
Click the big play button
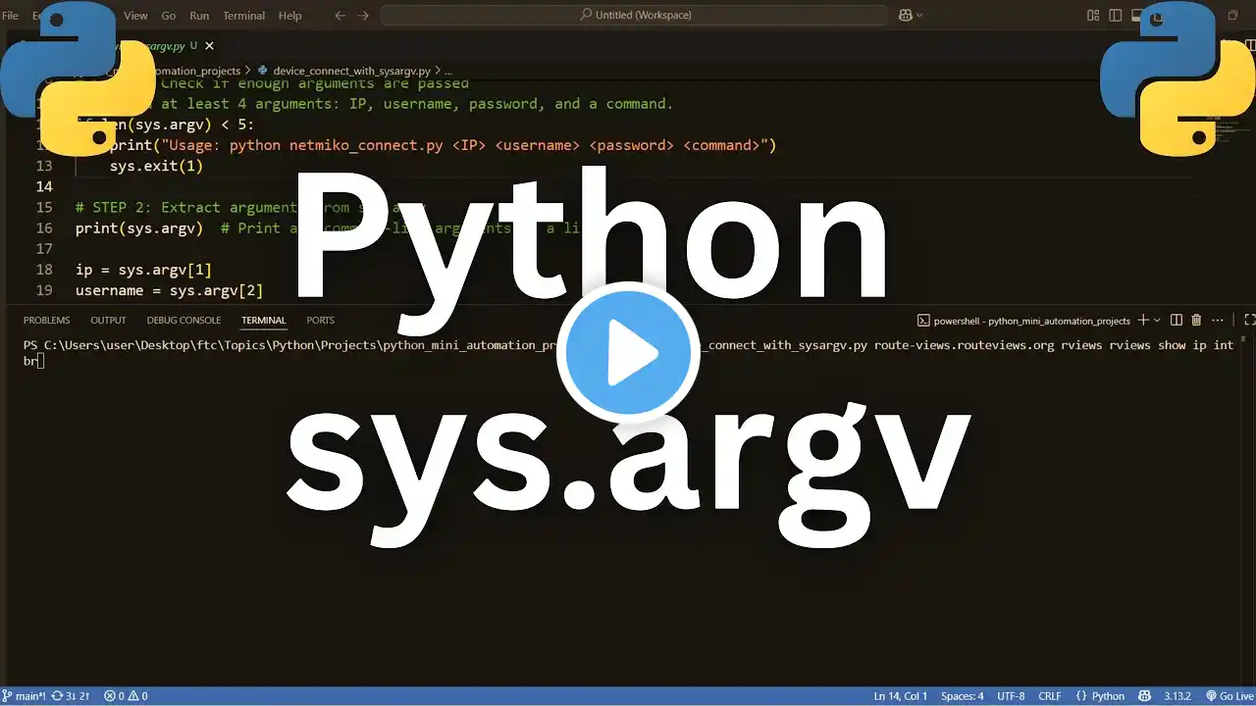(628, 354)
